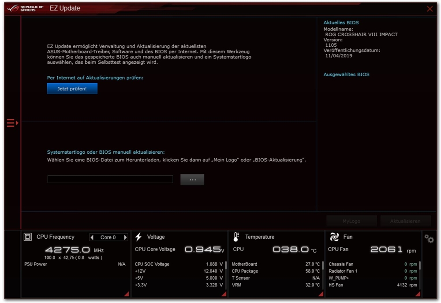
Task: Open the left sidebar menu icon
Action: point(12,123)
